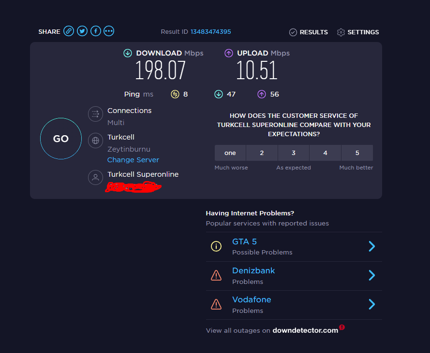Click Change Server link

coord(133,160)
